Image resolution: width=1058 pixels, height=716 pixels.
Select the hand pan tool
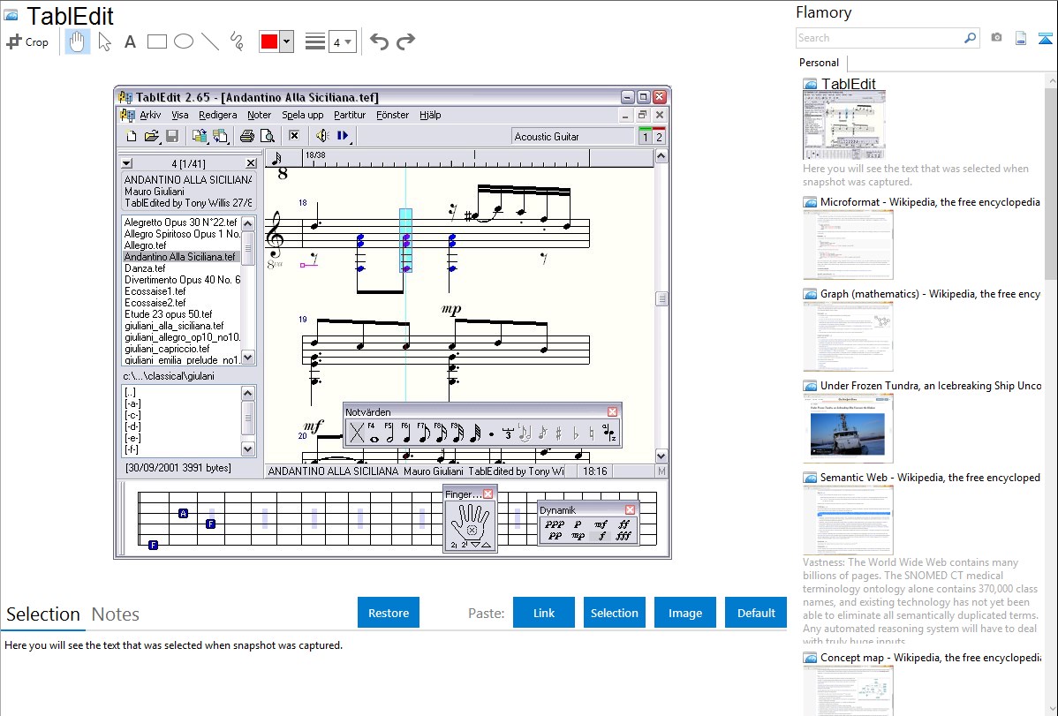click(77, 41)
